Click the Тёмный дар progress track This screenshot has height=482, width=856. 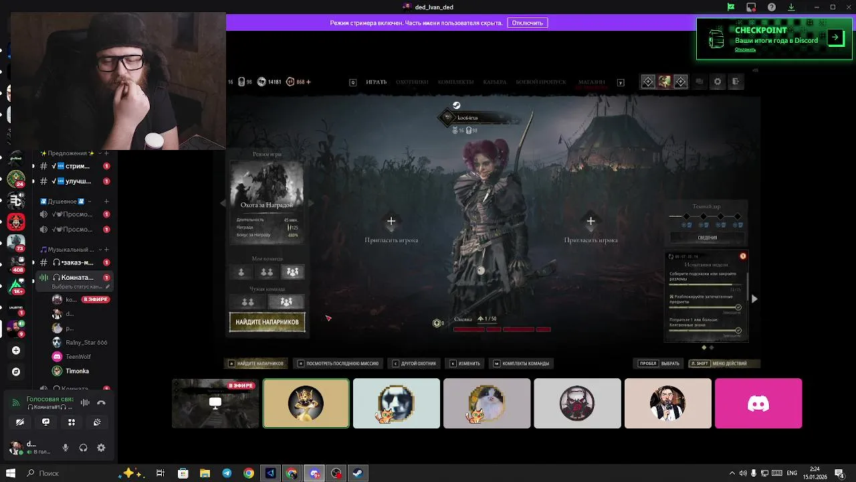click(x=706, y=216)
